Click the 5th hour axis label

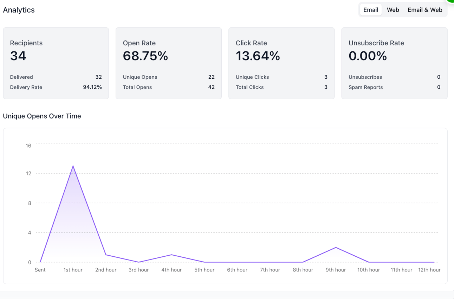(x=205, y=270)
